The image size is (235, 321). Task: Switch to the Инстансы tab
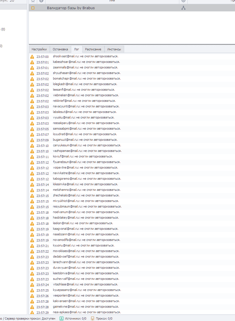[x=114, y=49]
